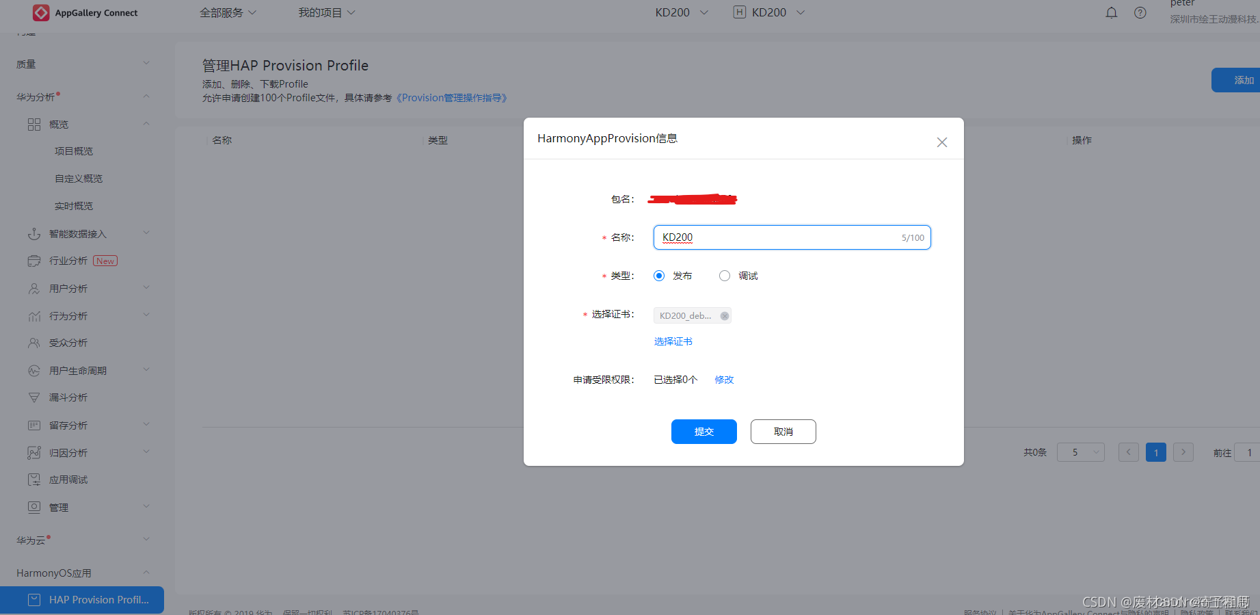Click the 选择证书 link
Screen dimensions: 1260x615
pyautogui.click(x=673, y=341)
